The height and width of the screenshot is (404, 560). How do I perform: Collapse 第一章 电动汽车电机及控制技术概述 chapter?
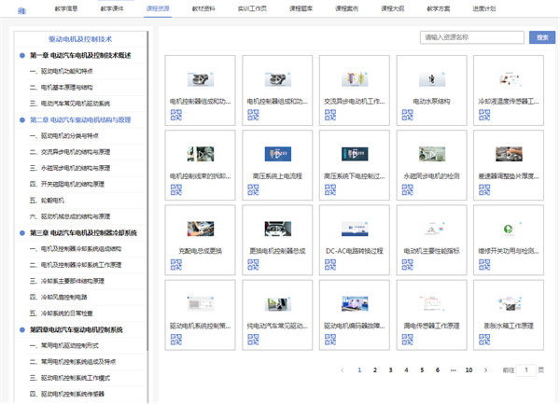coord(22,55)
